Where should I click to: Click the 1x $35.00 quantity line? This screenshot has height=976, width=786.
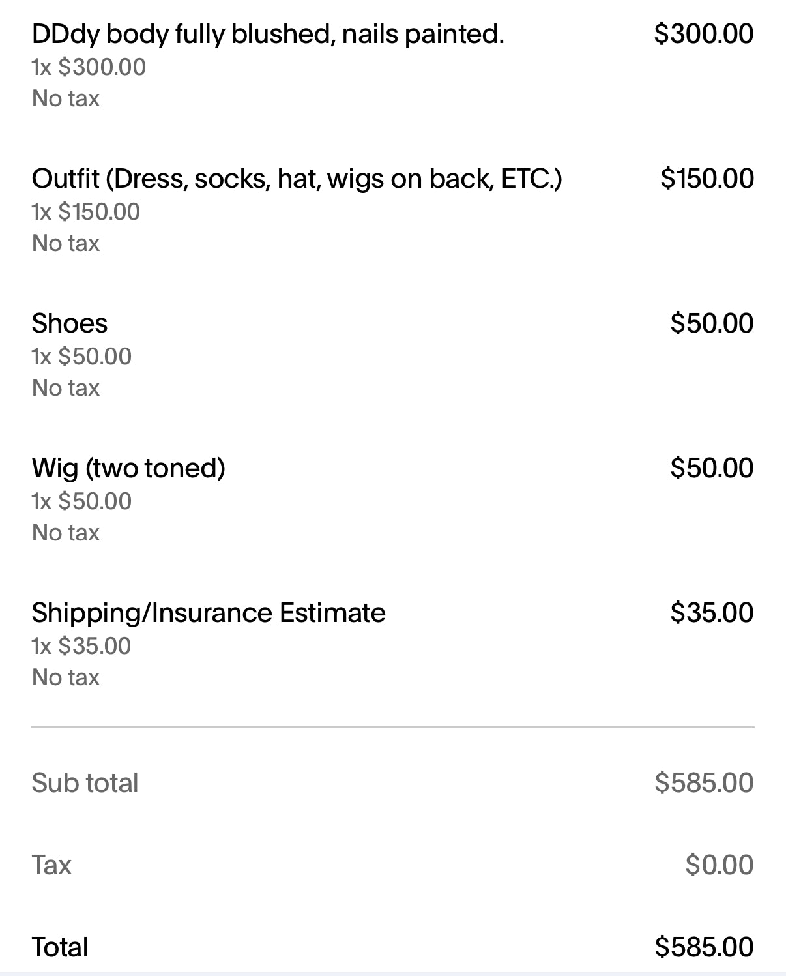(x=81, y=646)
